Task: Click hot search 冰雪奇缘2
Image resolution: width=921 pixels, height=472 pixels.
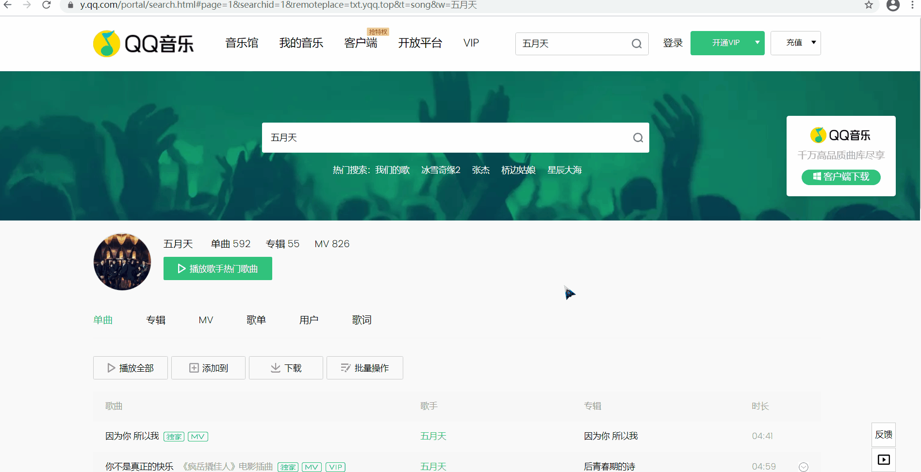Action: (x=441, y=170)
